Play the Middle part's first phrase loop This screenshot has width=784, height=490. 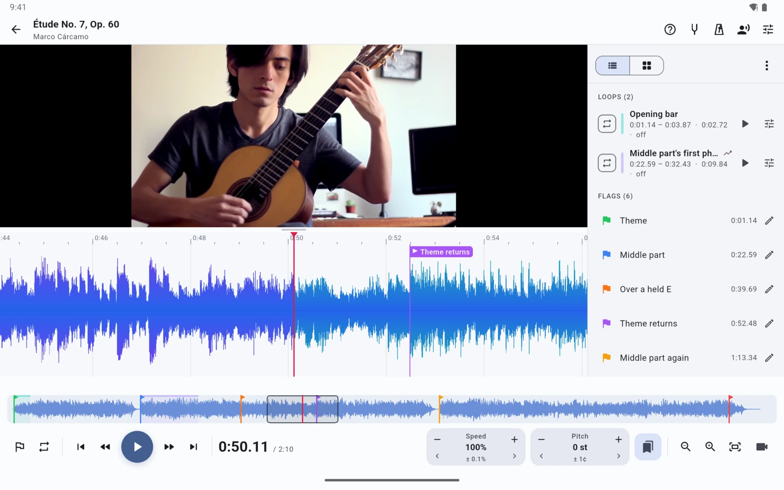pyautogui.click(x=745, y=163)
